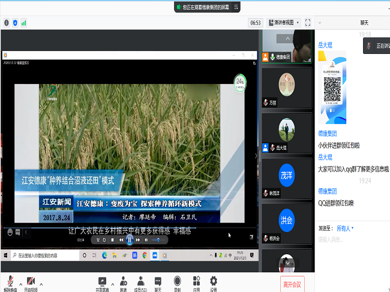This screenshot has height=292, width=390.
Task: Open the 演讲者视图 view dropdown
Action: (284, 23)
